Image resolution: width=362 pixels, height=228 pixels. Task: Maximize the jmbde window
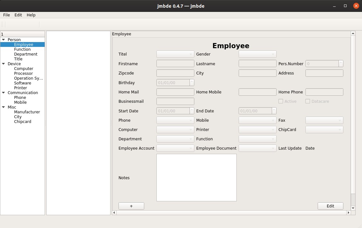pyautogui.click(x=345, y=6)
